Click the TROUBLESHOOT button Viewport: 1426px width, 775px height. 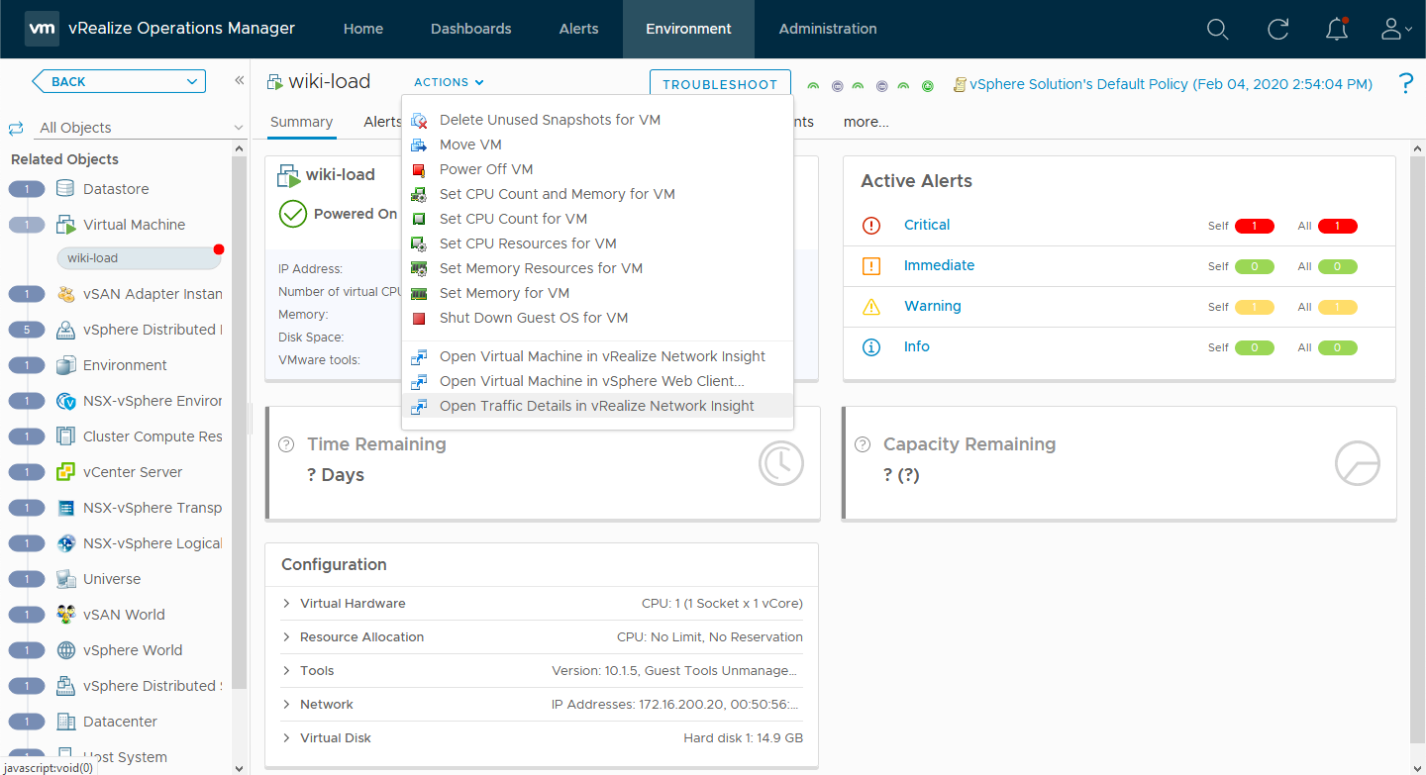coord(720,84)
